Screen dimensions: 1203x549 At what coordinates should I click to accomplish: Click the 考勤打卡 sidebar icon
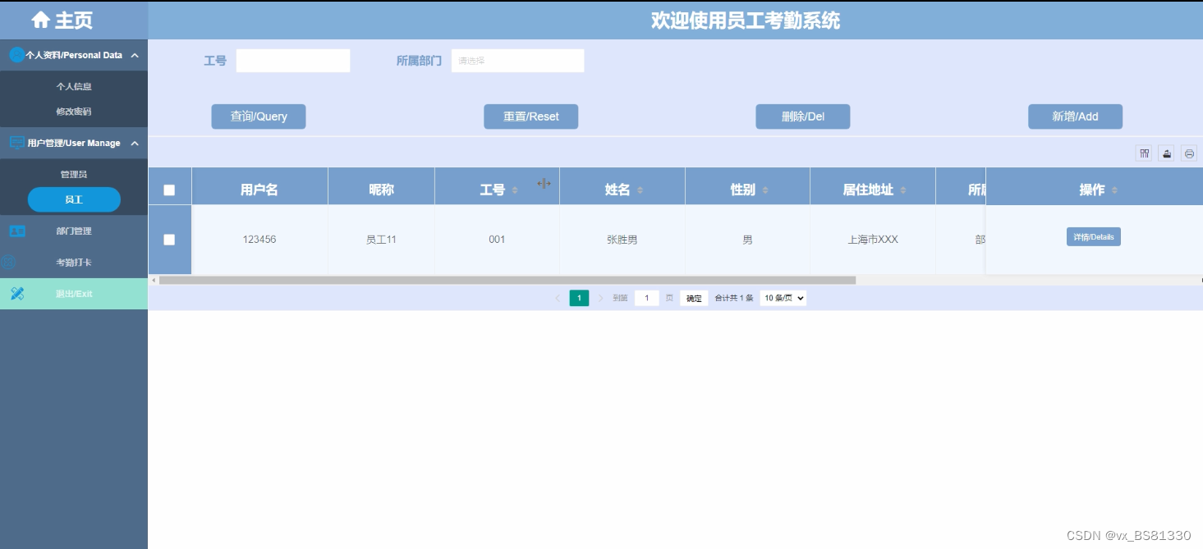point(9,263)
